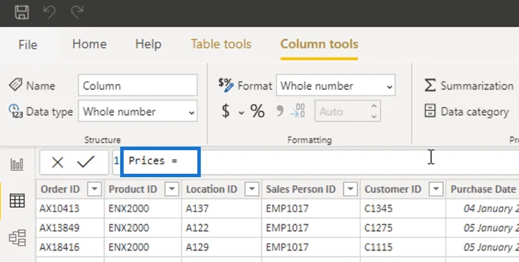Open the Order ID column filter dropdown
Image resolution: width=519 pixels, height=262 pixels.
94,189
